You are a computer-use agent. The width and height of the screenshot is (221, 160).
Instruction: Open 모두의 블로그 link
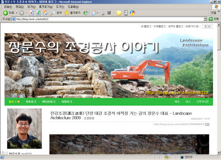(x=175, y=27)
